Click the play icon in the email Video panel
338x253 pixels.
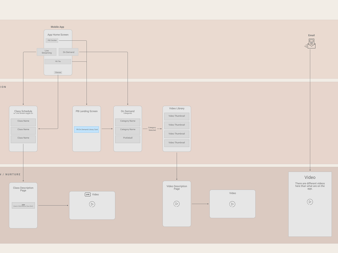pyautogui.click(x=310, y=202)
